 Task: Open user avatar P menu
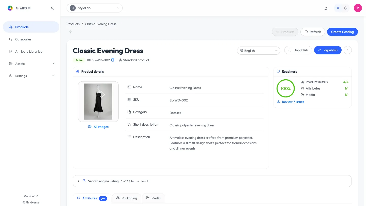358,8
